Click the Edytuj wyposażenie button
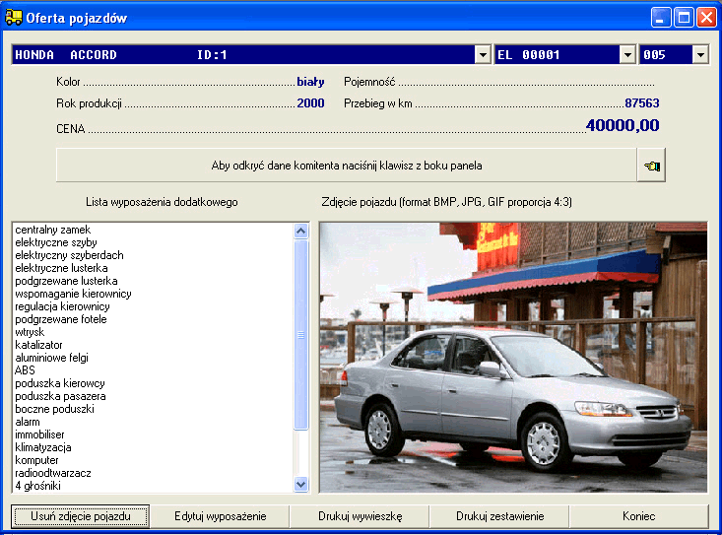 point(220,516)
